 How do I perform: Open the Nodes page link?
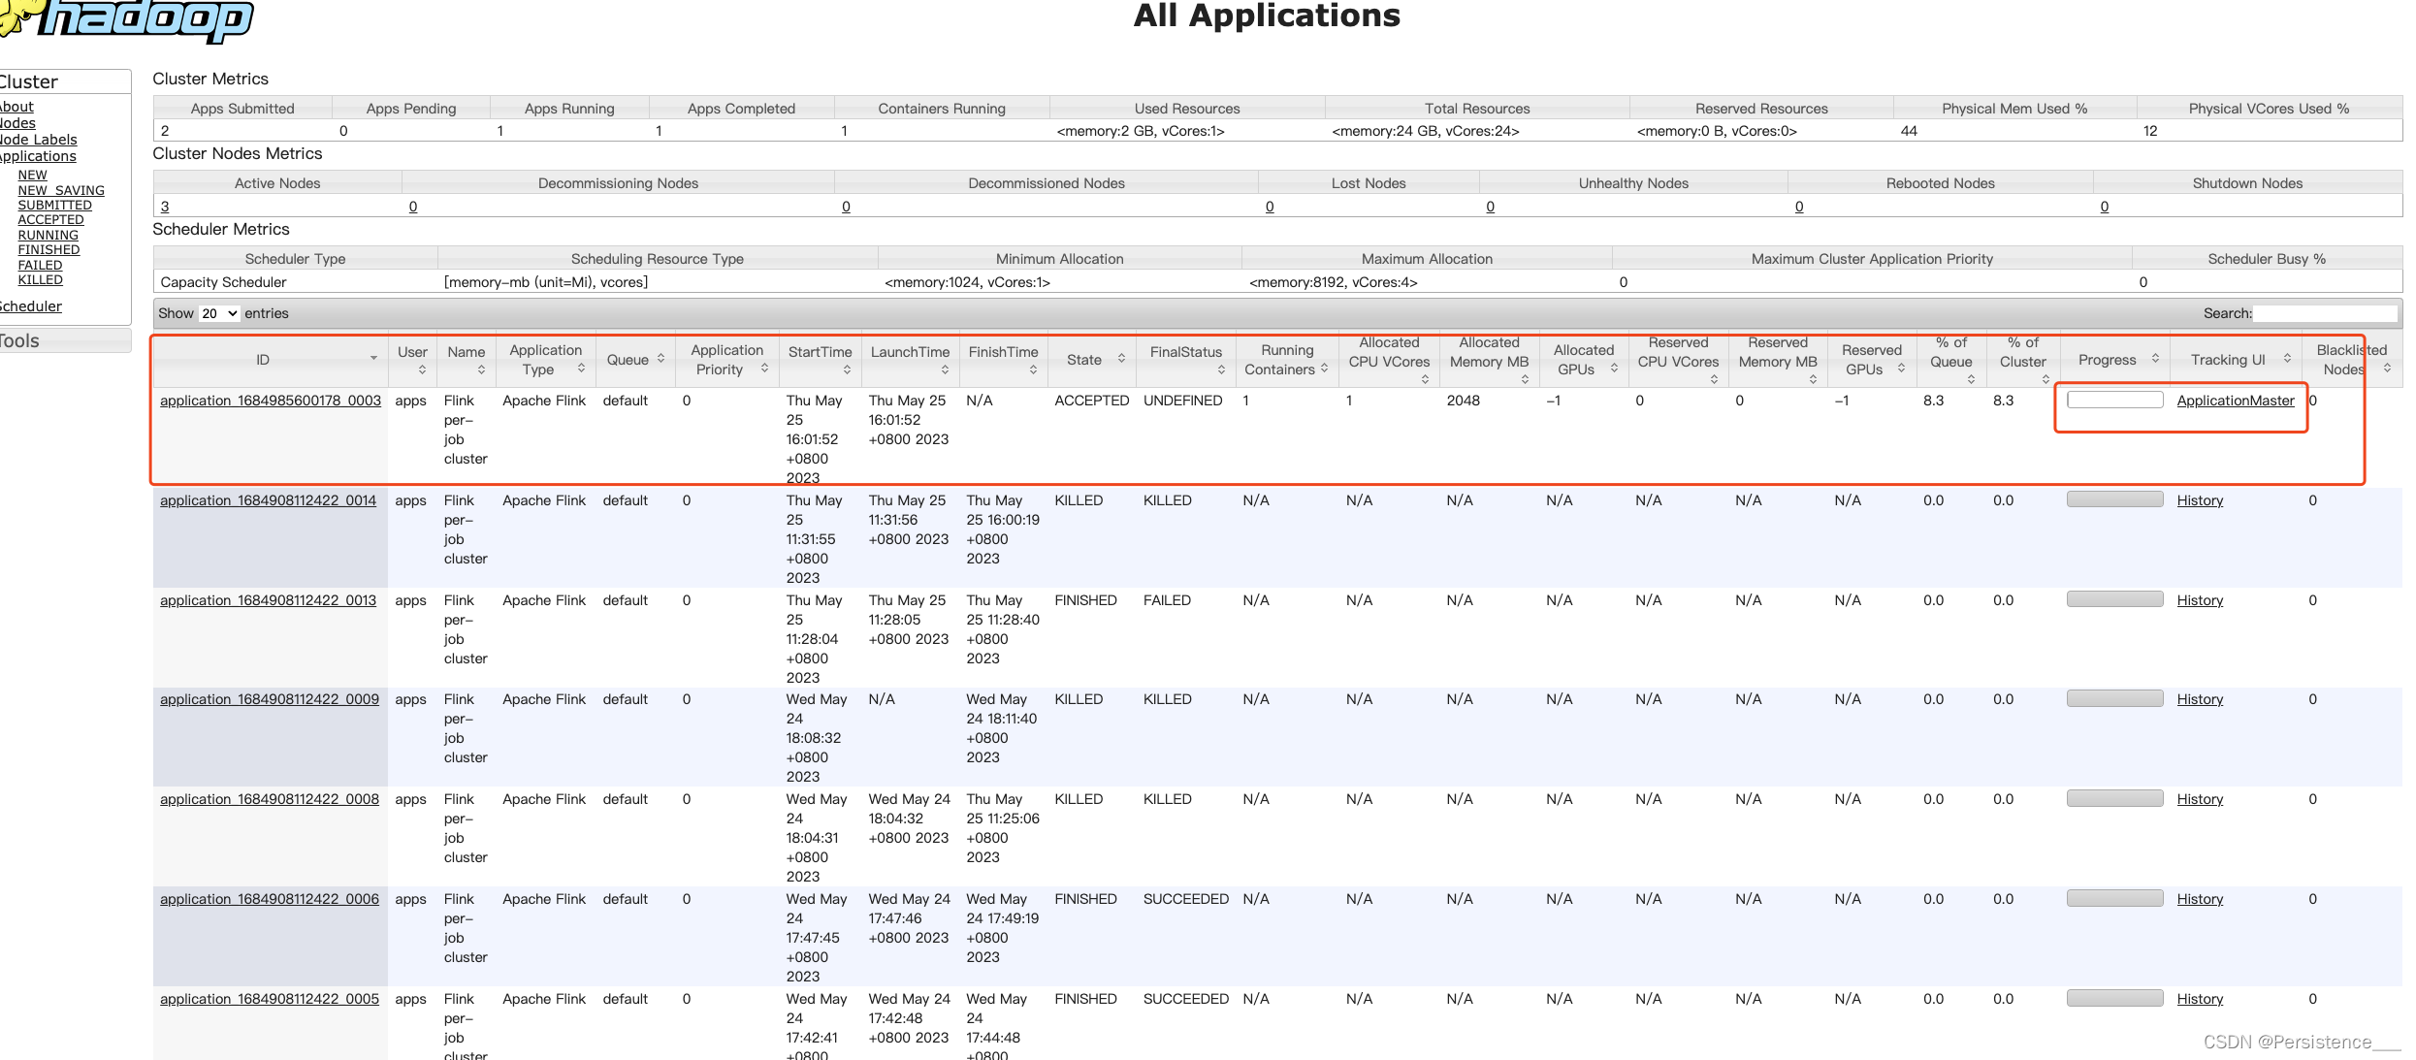click(17, 123)
